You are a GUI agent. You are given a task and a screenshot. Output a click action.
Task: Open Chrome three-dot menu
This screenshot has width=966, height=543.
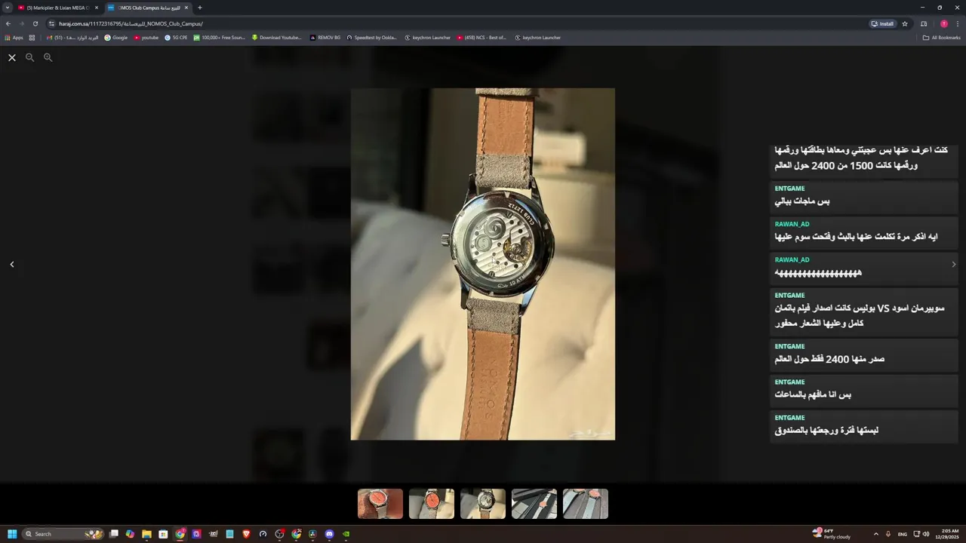tap(958, 23)
